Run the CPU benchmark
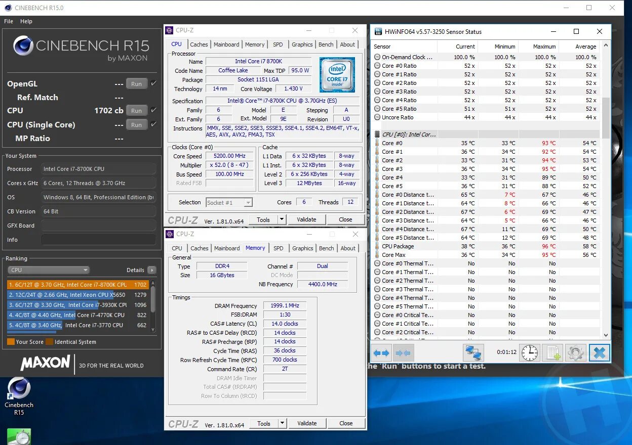Viewport: 632px width, 445px height. coord(137,110)
